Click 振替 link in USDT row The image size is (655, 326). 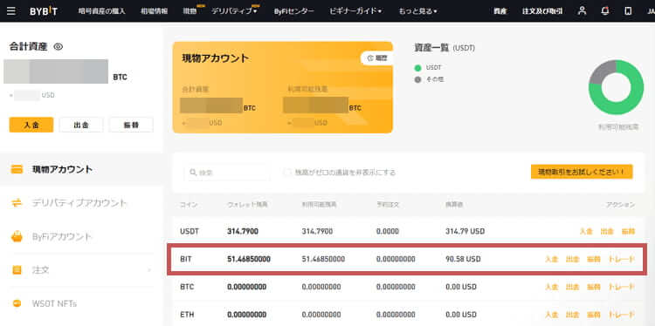point(628,231)
